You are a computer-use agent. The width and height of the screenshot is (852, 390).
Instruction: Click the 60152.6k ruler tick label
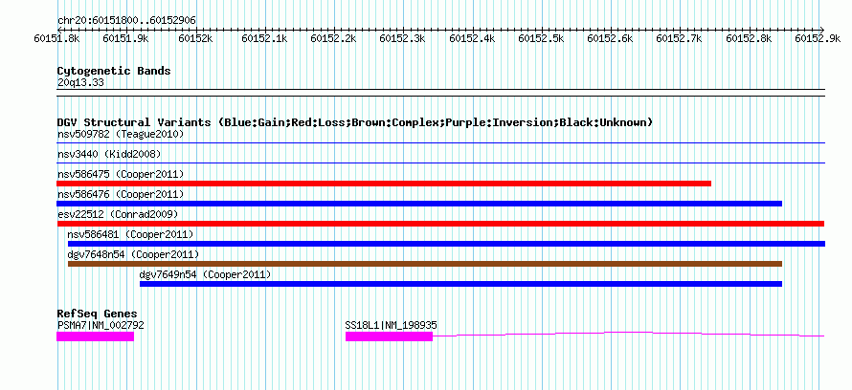[610, 38]
